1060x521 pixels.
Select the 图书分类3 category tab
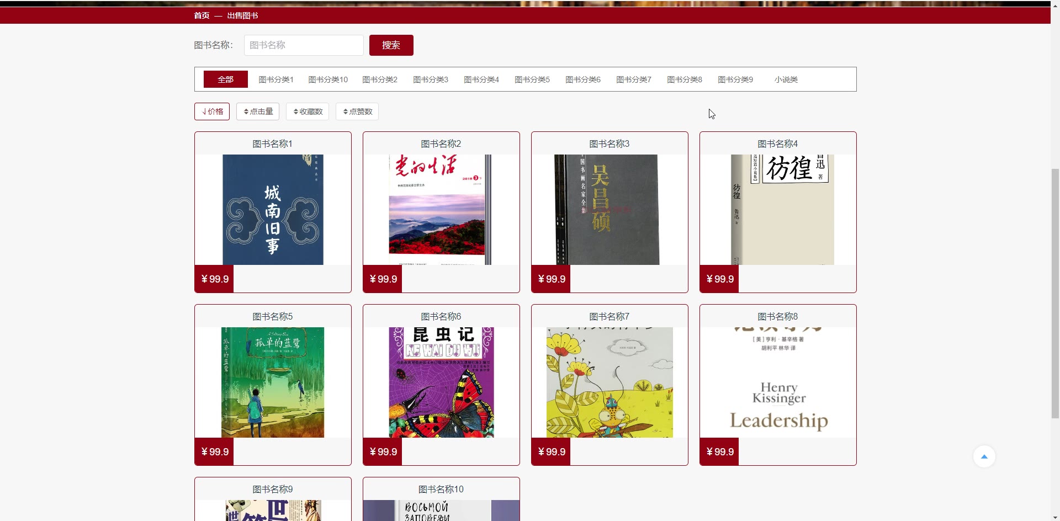point(431,79)
